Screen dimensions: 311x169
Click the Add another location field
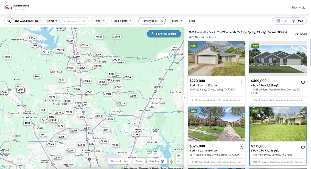tap(73, 21)
